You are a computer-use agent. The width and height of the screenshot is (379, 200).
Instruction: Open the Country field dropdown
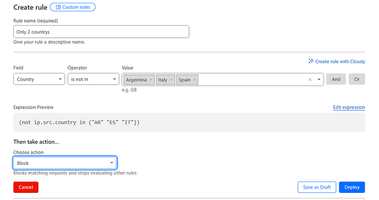pyautogui.click(x=39, y=79)
